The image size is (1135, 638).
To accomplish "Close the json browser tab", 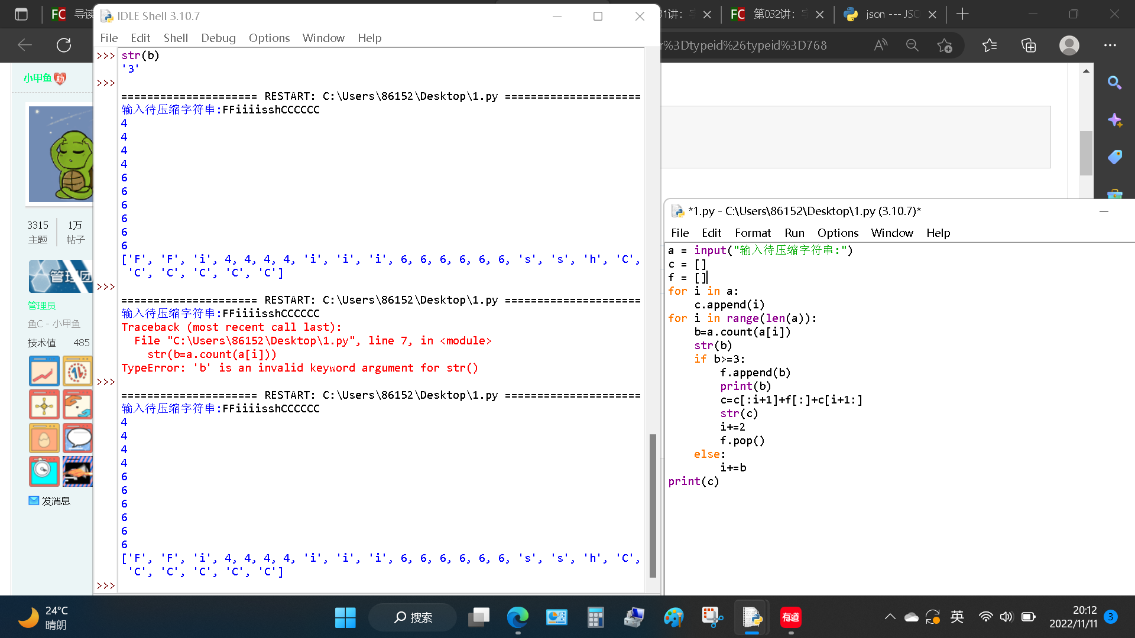I will 932,15.
